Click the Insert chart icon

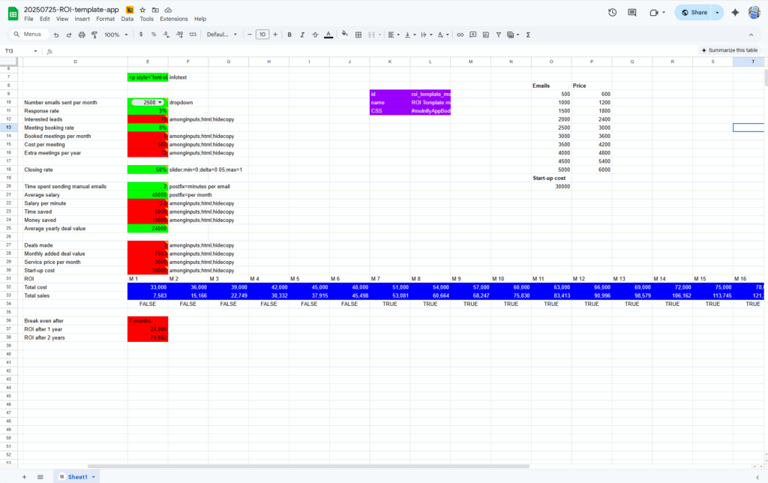click(486, 34)
